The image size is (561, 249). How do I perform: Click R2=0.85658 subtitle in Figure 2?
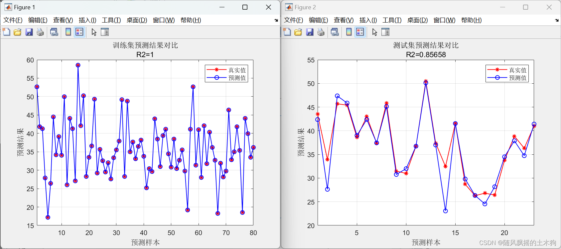pos(426,54)
